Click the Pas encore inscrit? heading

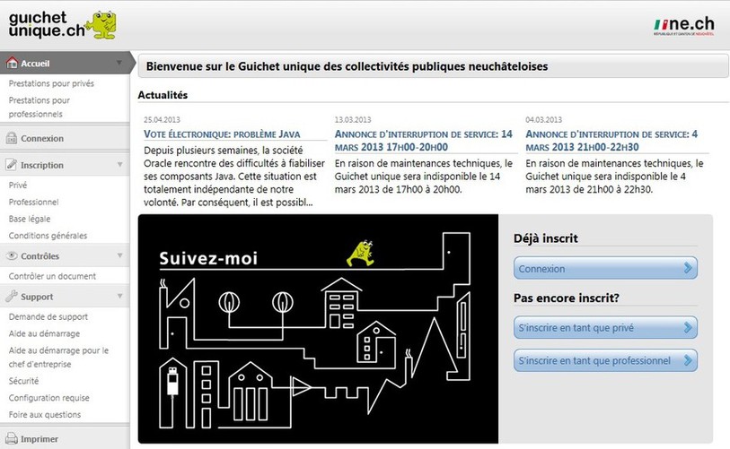pyautogui.click(x=566, y=298)
